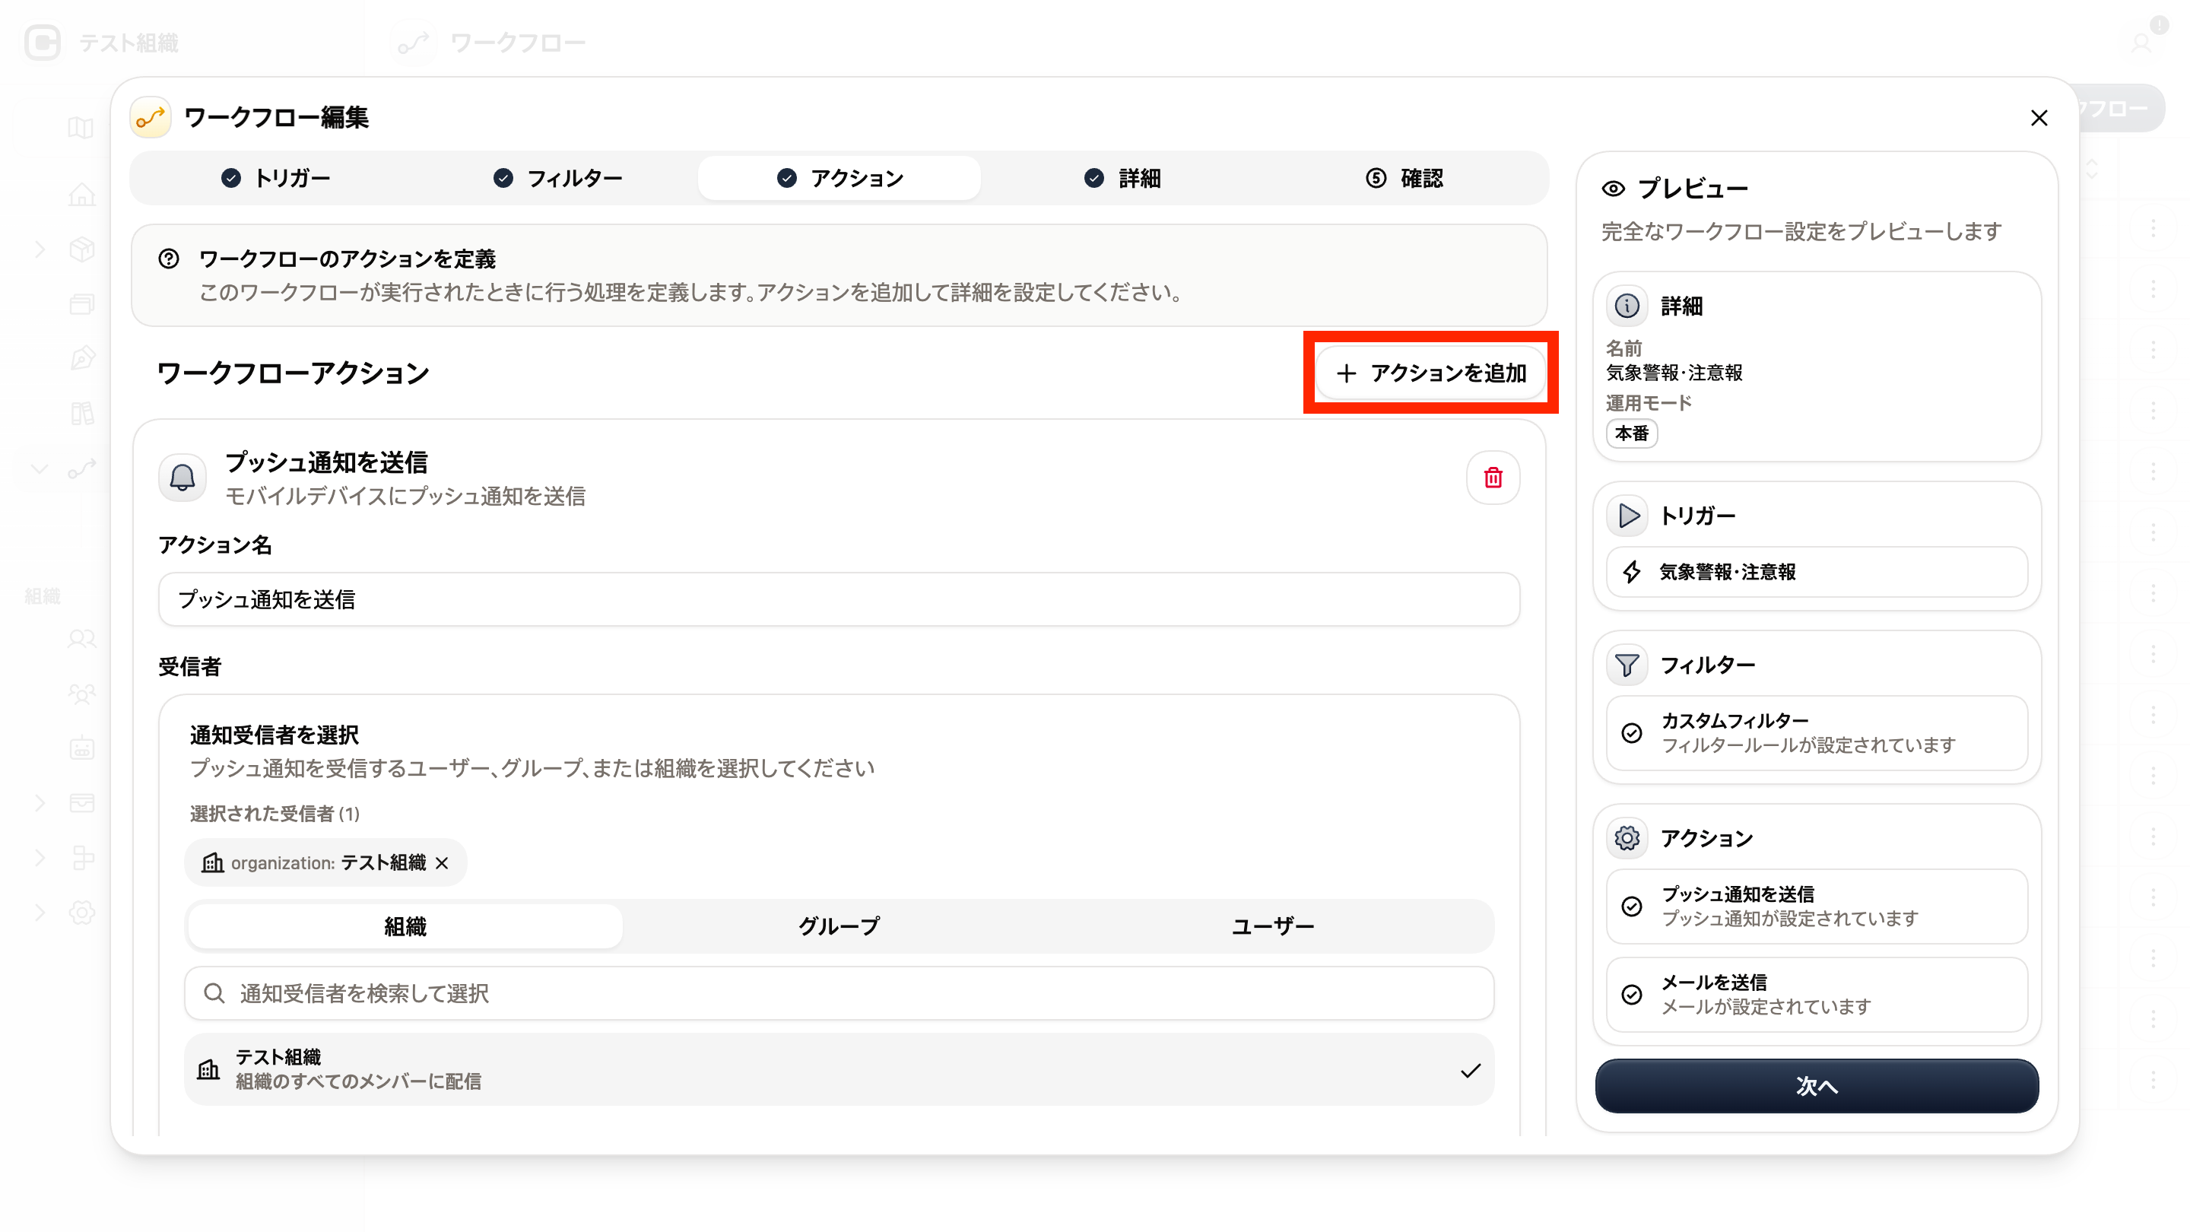Click the lightning icon beside 気象警報･注意報

pos(1631,572)
